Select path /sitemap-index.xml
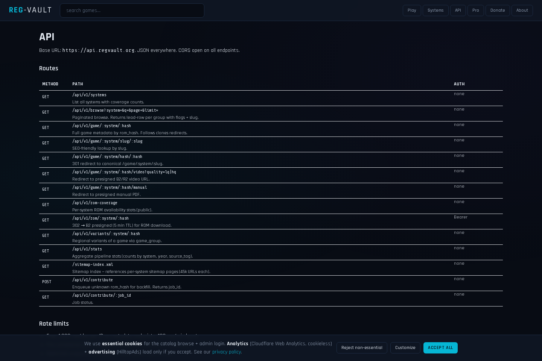The width and height of the screenshot is (542, 361). coord(93,265)
